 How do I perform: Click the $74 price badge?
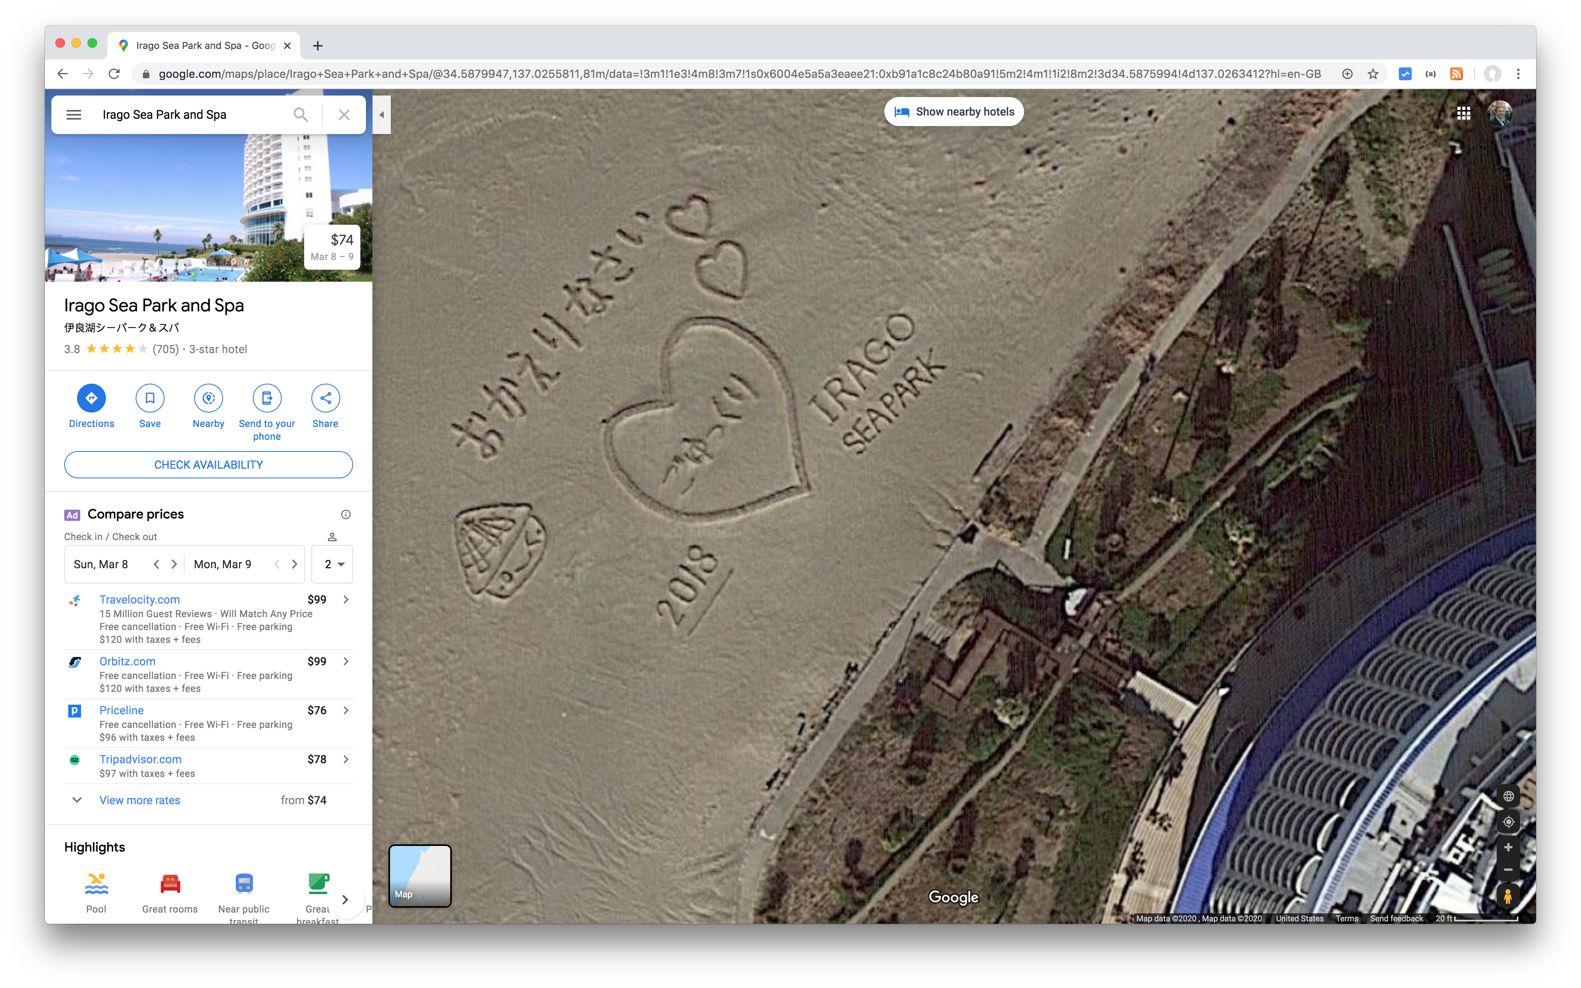coord(332,247)
